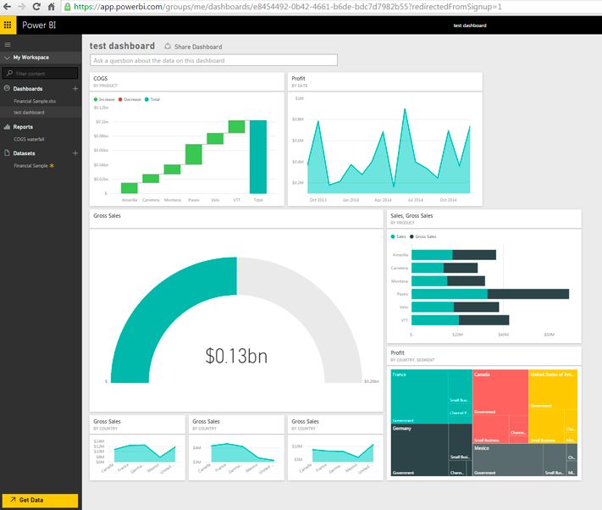The height and width of the screenshot is (510, 602).
Task: Click the Datasets document icon
Action: 7,152
